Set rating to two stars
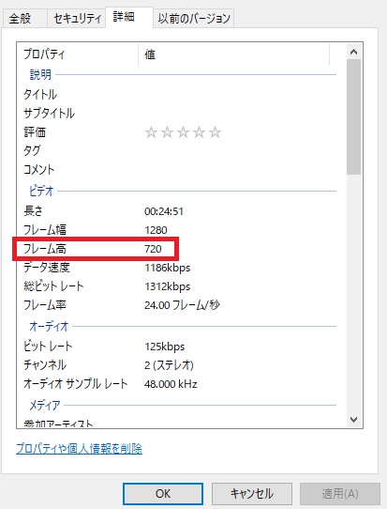This screenshot has width=387, height=509. (167, 132)
